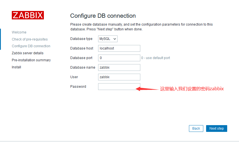Focus the Database host field
Image resolution: width=239 pixels, height=142 pixels.
pos(119,48)
